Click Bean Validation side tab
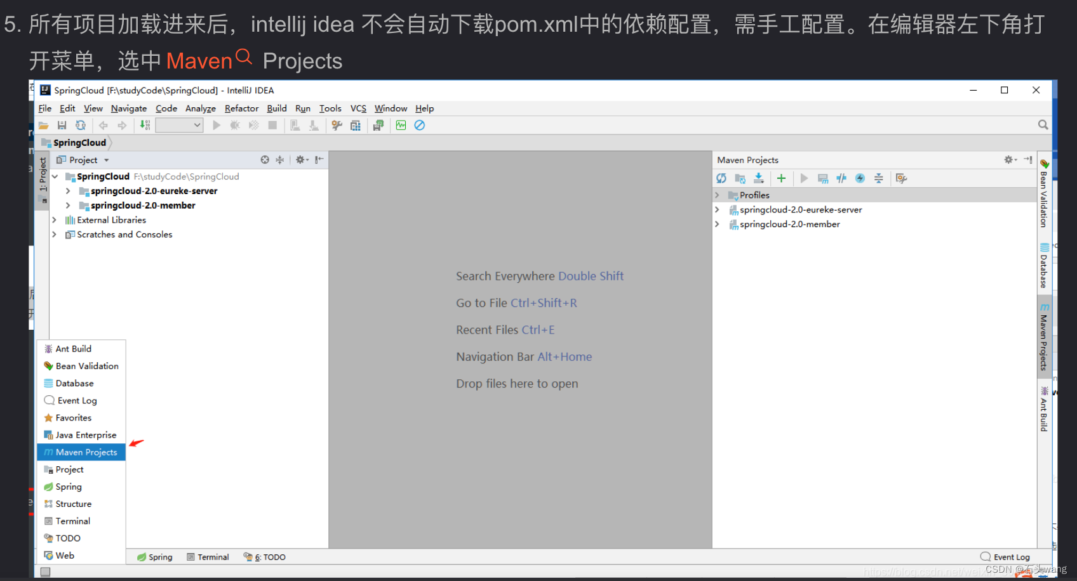The height and width of the screenshot is (581, 1077). (1043, 193)
